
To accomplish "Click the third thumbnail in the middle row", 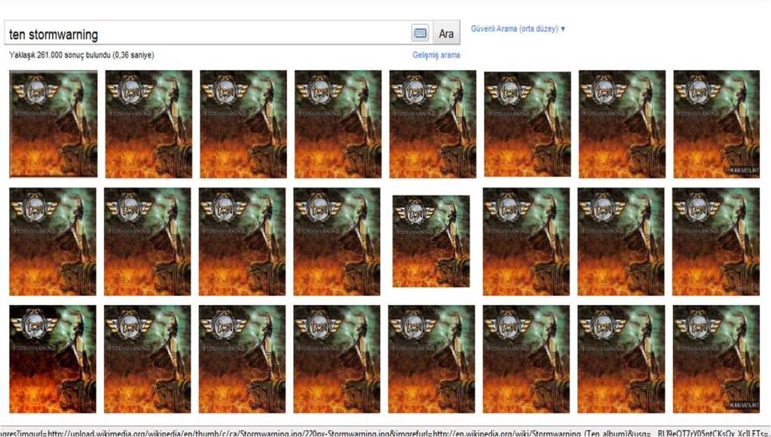I will pos(243,241).
